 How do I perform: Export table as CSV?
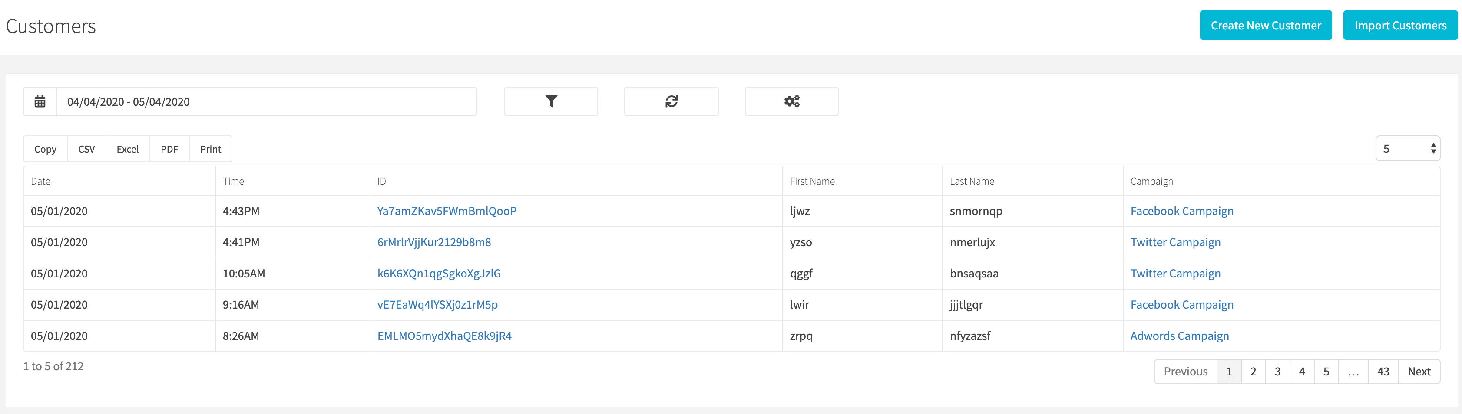pyautogui.click(x=86, y=149)
